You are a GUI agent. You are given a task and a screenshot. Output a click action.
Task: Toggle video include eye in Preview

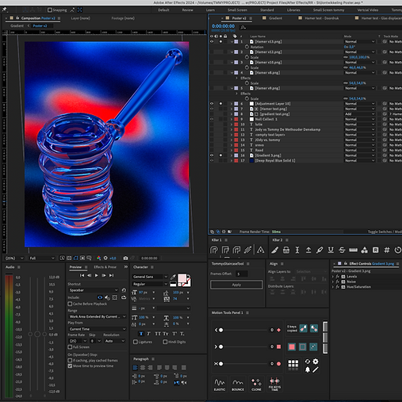coord(100,297)
